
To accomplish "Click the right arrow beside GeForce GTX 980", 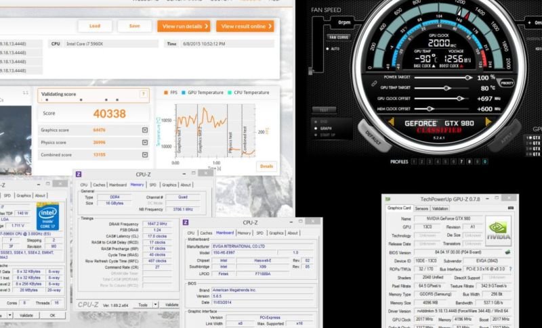I will click(x=488, y=122).
